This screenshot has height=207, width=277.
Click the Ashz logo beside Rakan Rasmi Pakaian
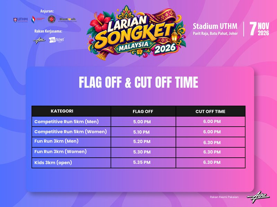[258, 197]
